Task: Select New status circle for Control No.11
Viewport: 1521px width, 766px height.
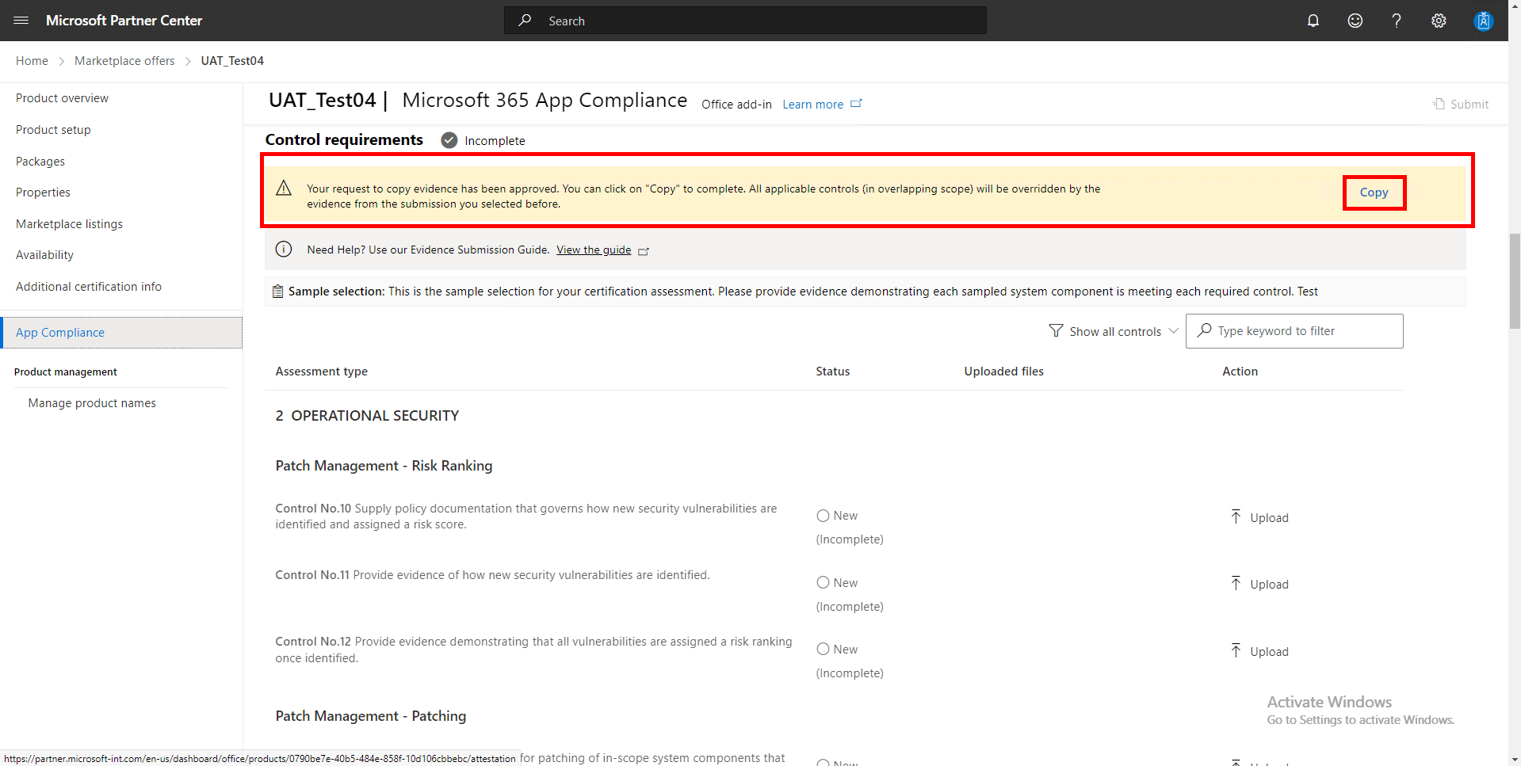Action: [x=823, y=582]
